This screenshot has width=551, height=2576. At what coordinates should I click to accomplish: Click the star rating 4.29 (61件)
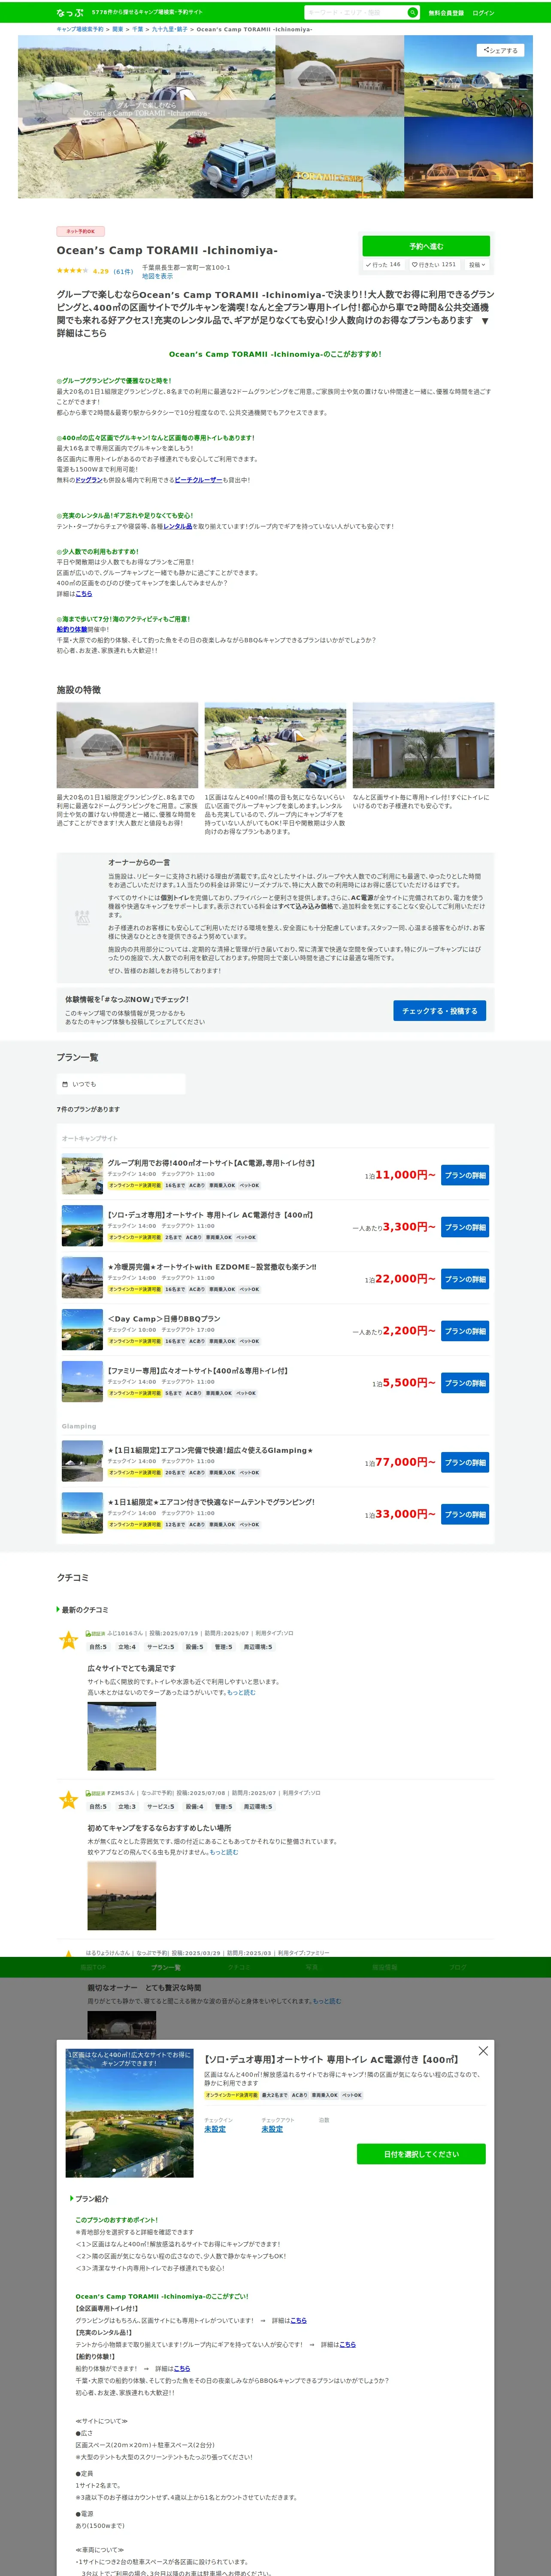[x=94, y=271]
